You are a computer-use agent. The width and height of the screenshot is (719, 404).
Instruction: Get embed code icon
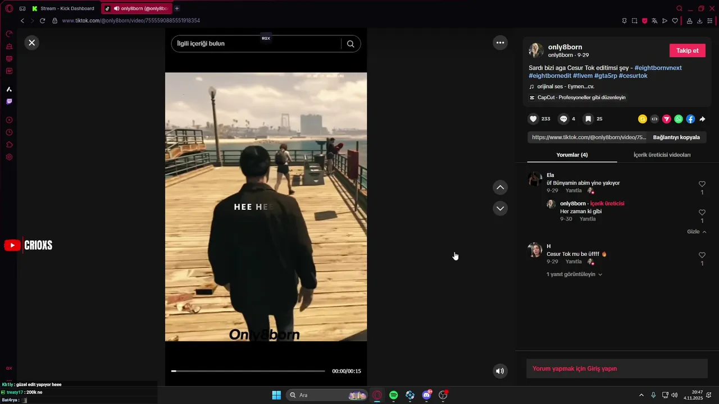654,119
